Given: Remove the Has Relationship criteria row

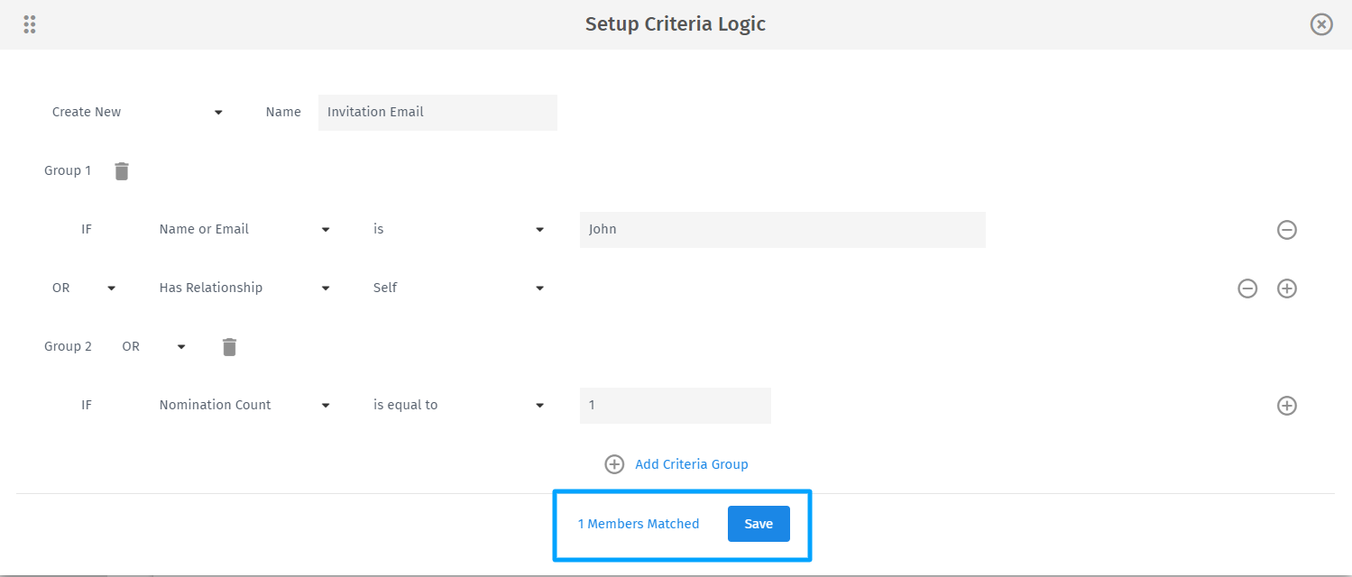Looking at the screenshot, I should coord(1247,288).
